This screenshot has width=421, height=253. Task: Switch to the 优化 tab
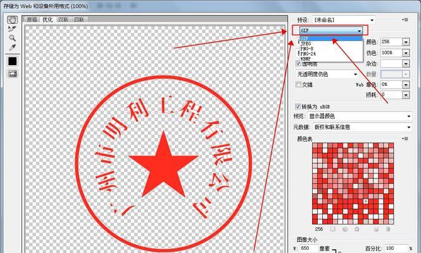pyautogui.click(x=47, y=20)
